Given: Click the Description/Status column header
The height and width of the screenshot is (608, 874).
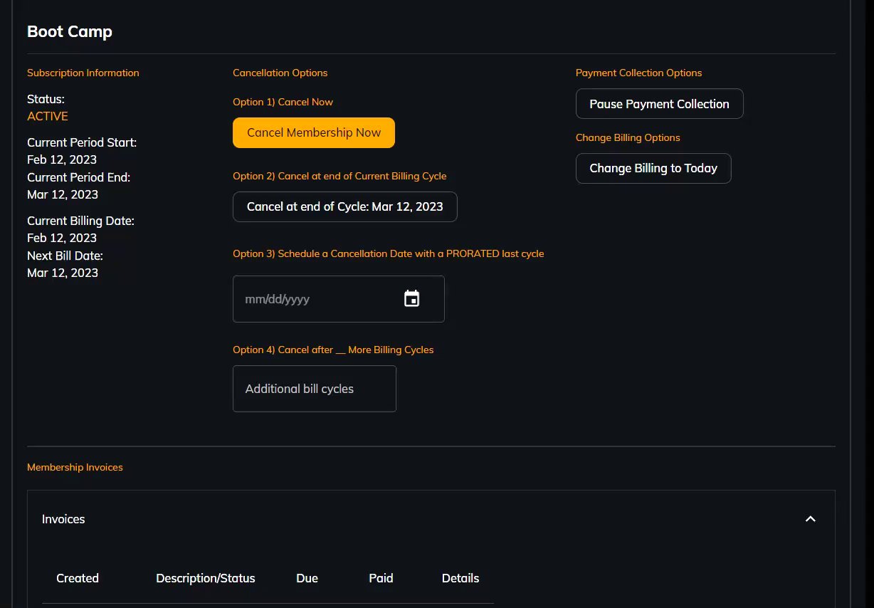Looking at the screenshot, I should tap(206, 578).
